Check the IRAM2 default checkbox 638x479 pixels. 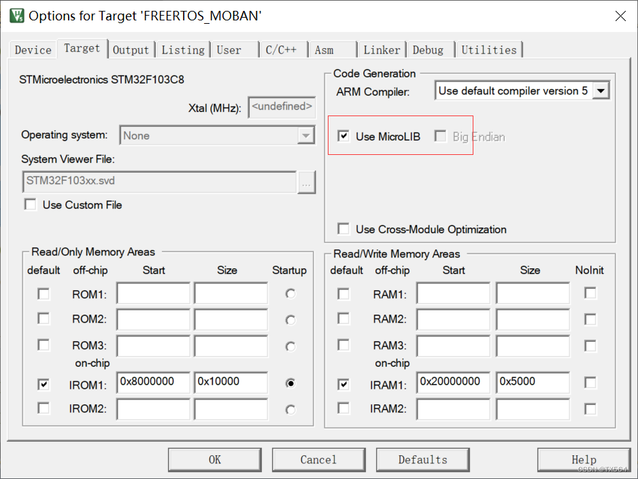tap(343, 408)
